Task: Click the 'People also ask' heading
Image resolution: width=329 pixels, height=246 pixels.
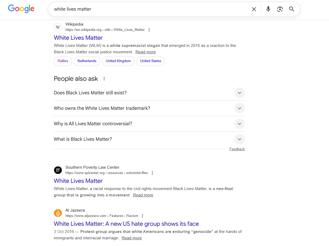Action: [76, 79]
